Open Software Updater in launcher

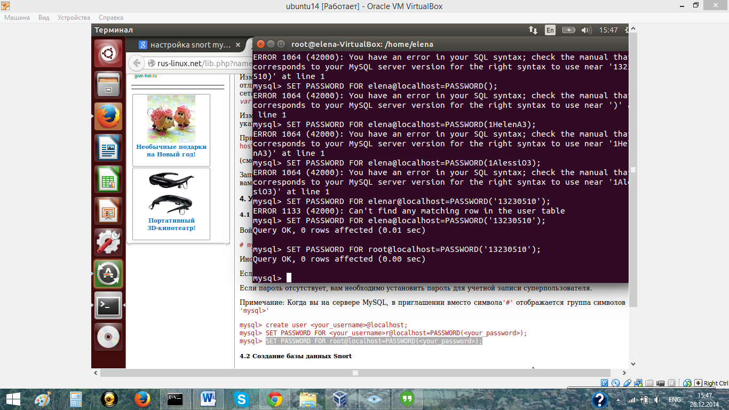click(108, 274)
